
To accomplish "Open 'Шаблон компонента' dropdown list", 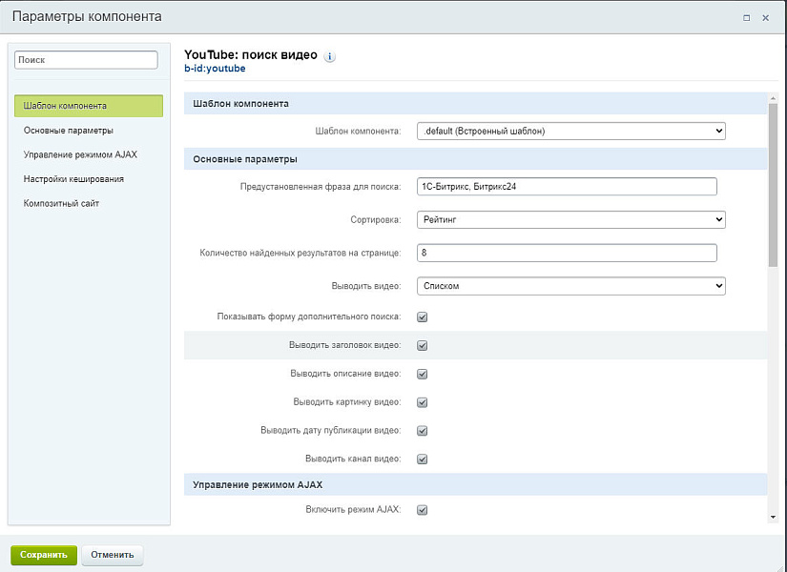I will click(x=570, y=132).
